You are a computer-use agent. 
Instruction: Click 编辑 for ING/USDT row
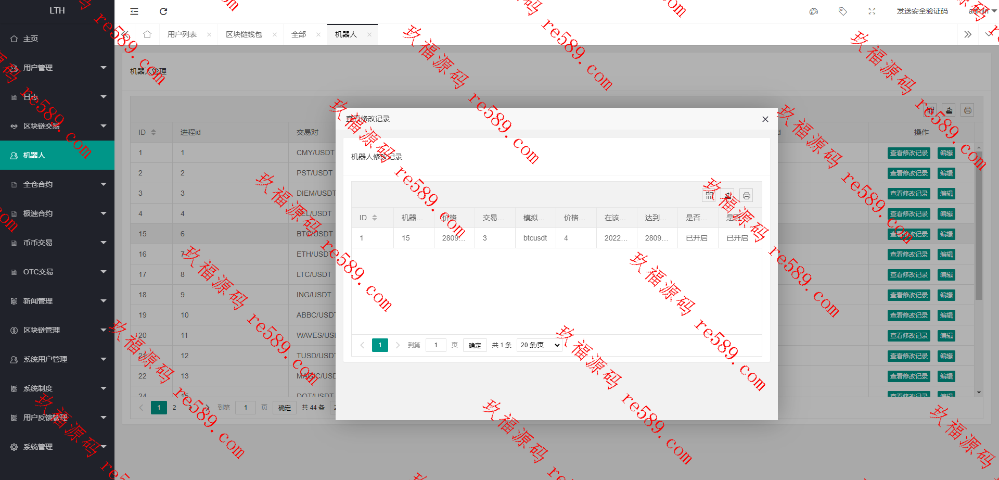click(x=946, y=295)
